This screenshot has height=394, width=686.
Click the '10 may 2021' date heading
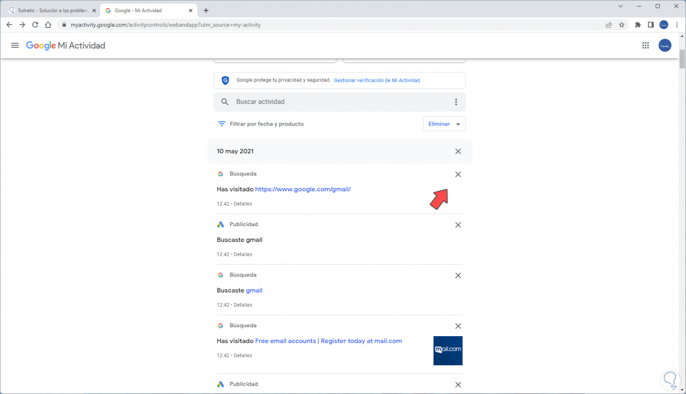point(235,151)
